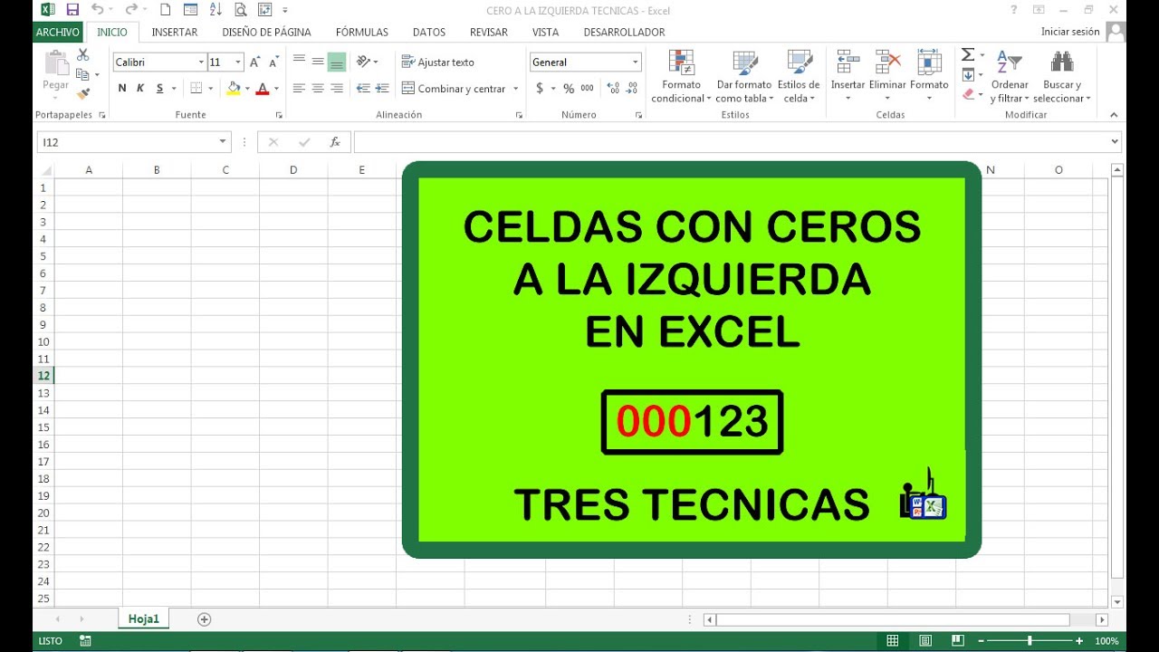Open the ARCHIVO tab
Viewport: 1159px width, 652px height.
click(58, 32)
